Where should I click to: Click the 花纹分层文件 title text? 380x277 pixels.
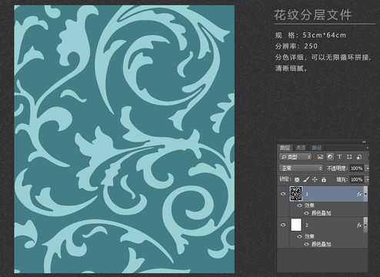click(313, 15)
